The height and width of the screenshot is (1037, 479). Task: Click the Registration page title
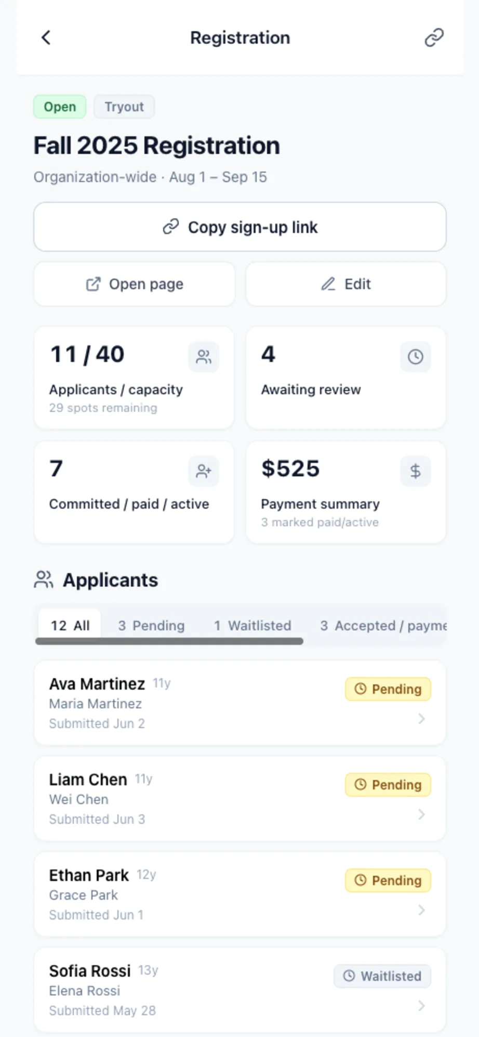click(240, 37)
